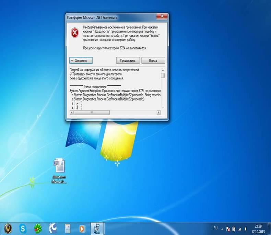The image size is (271, 235).
Task: Select the System.ArgumentException line in details
Action: tap(115, 91)
